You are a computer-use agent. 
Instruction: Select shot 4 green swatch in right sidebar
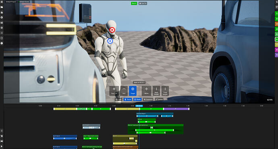click(x=276, y=29)
